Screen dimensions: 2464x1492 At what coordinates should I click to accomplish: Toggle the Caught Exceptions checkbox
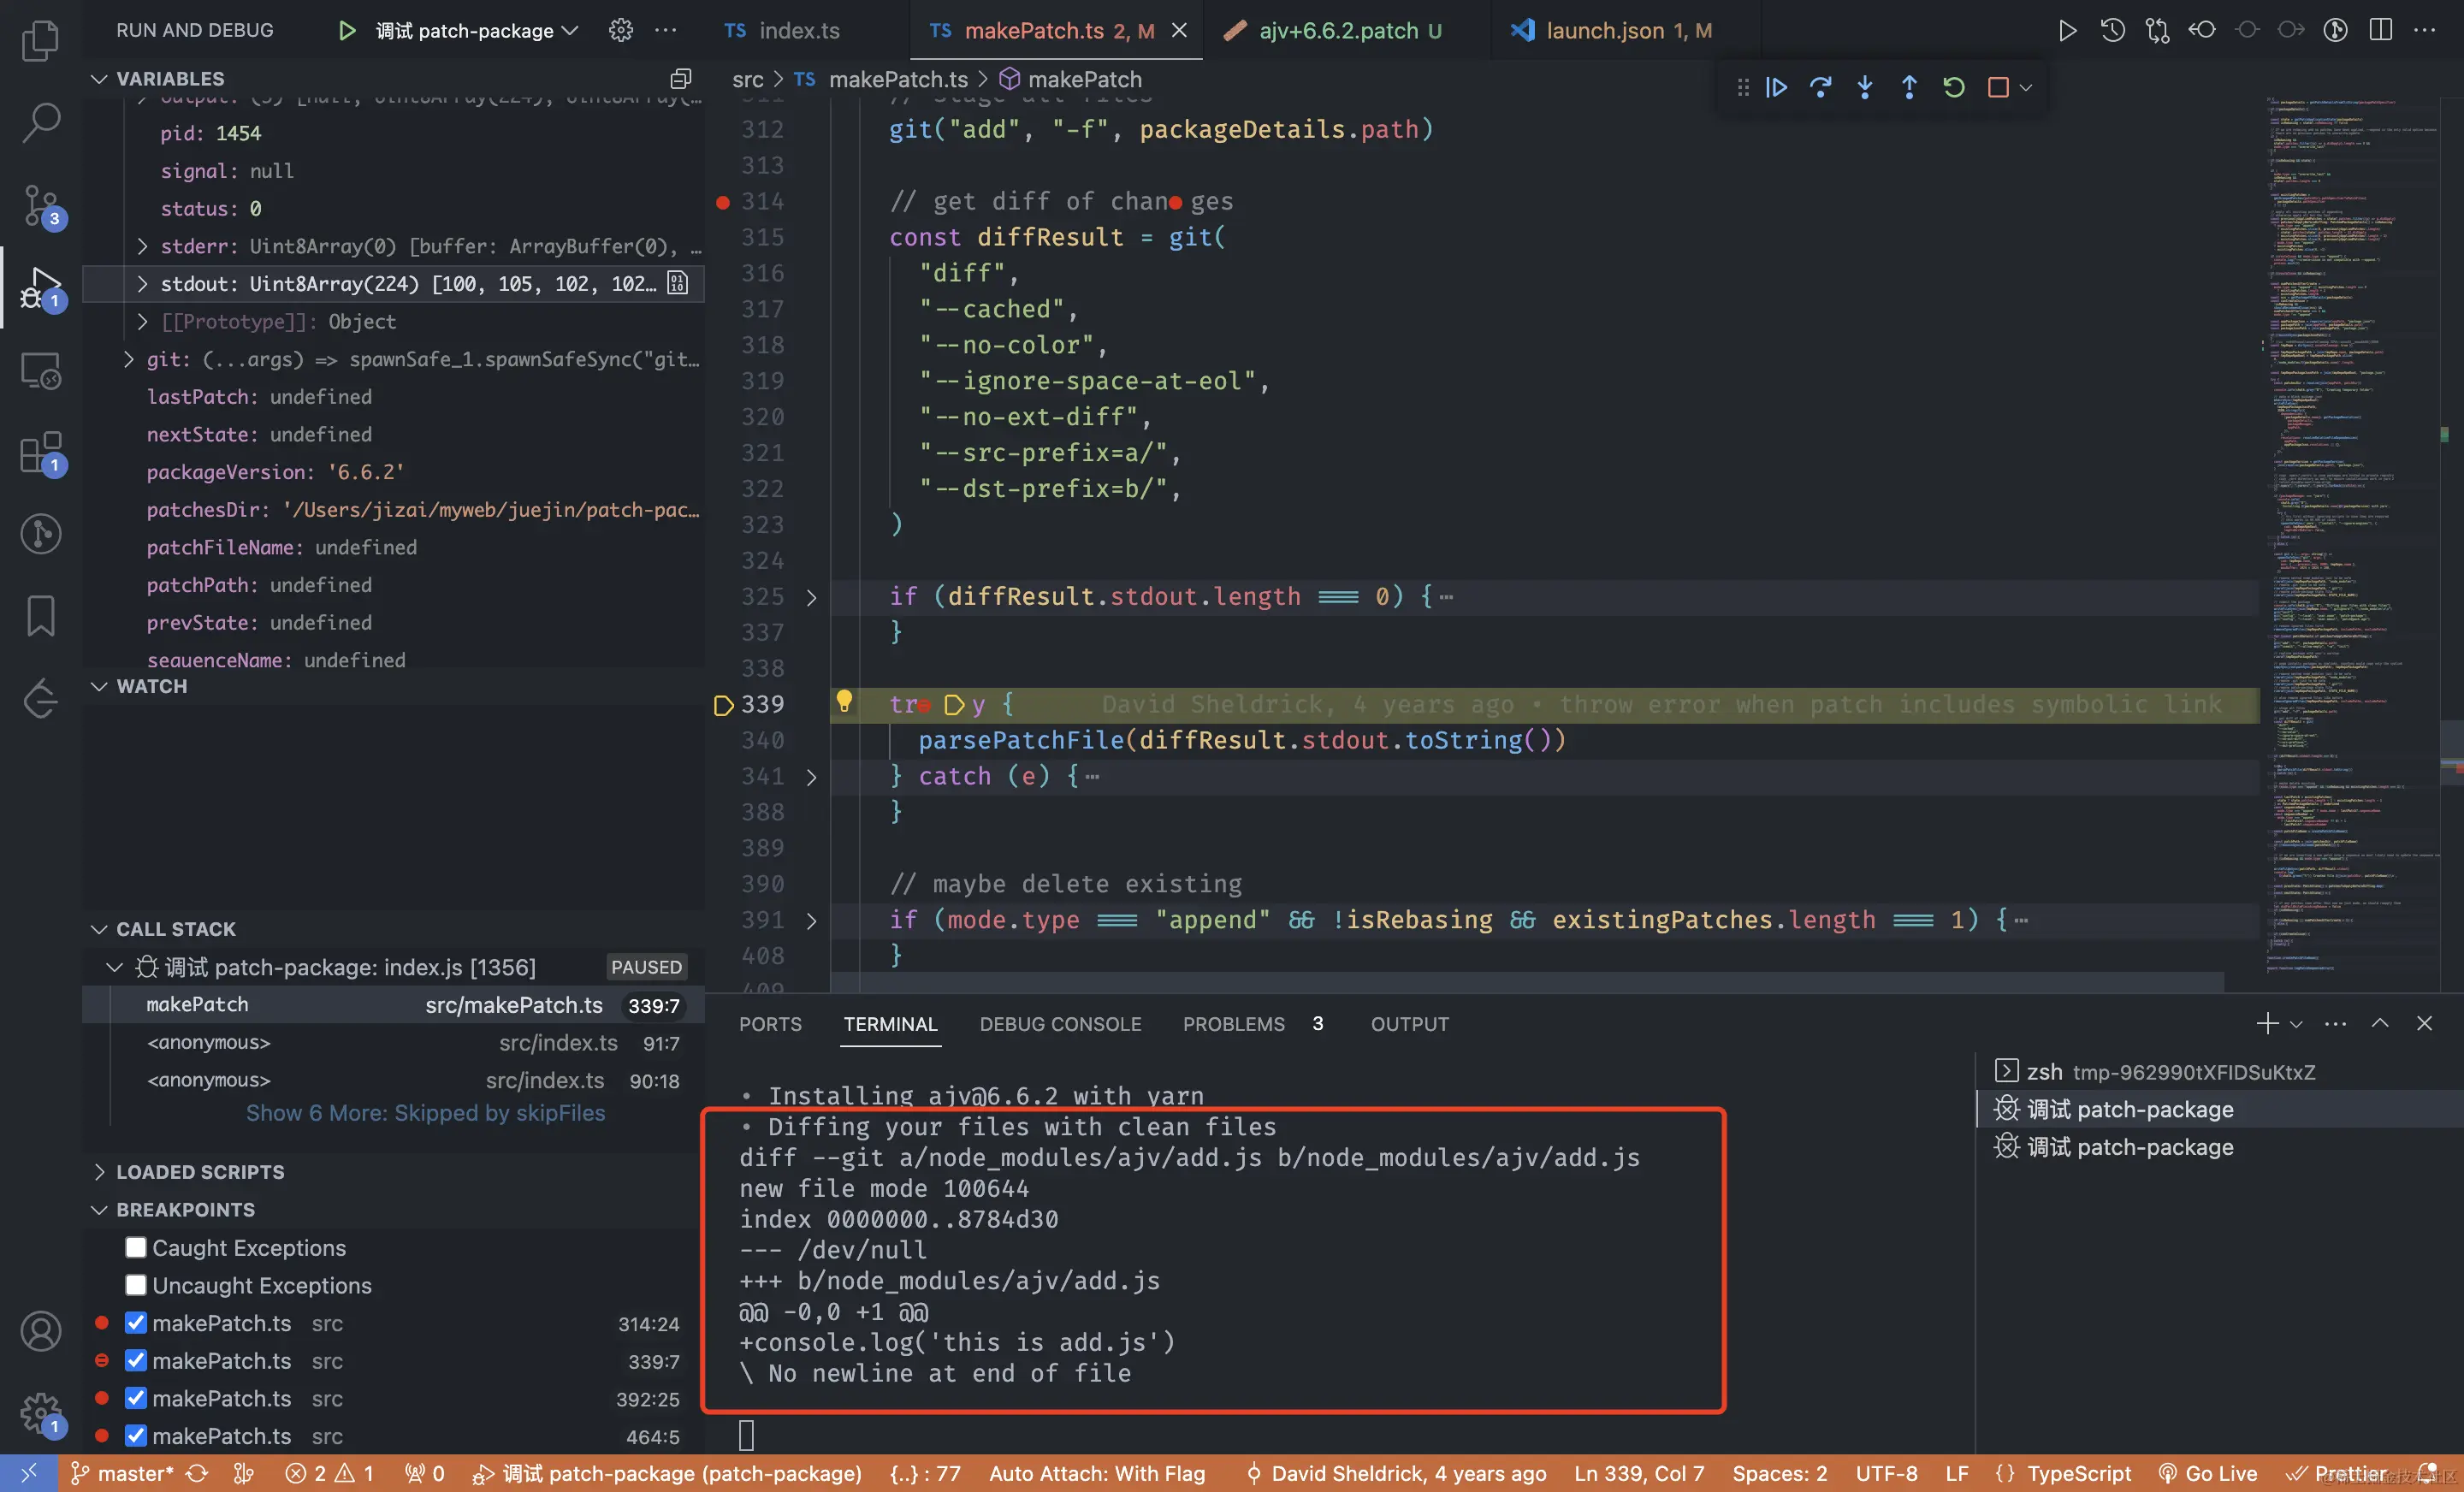pyautogui.click(x=136, y=1247)
